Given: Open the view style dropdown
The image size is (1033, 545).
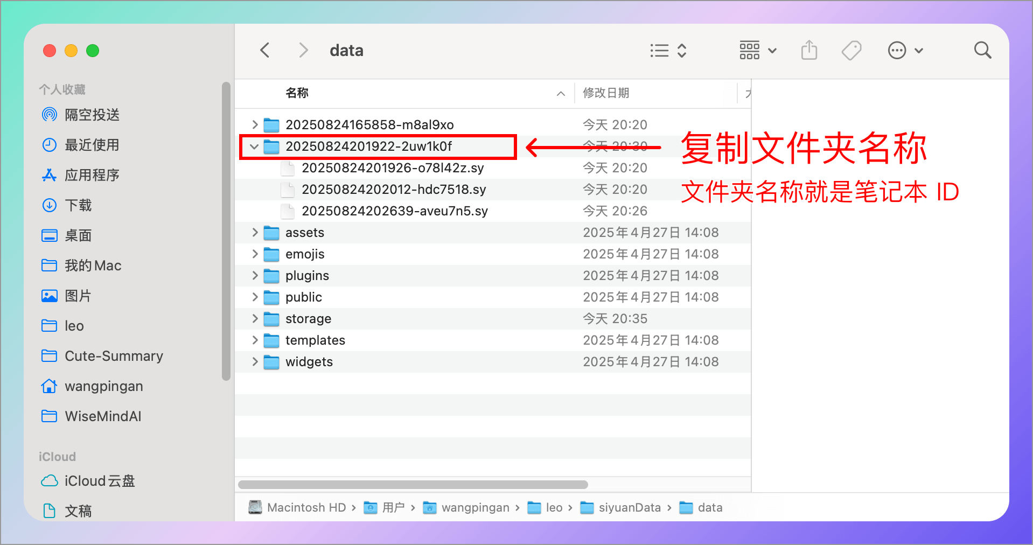Looking at the screenshot, I should coord(668,50).
